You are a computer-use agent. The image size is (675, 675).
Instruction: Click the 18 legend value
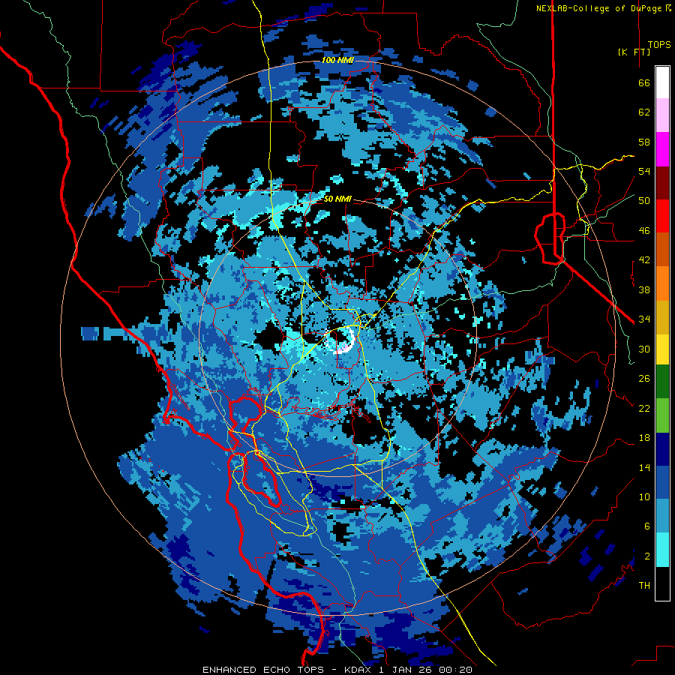(x=644, y=438)
